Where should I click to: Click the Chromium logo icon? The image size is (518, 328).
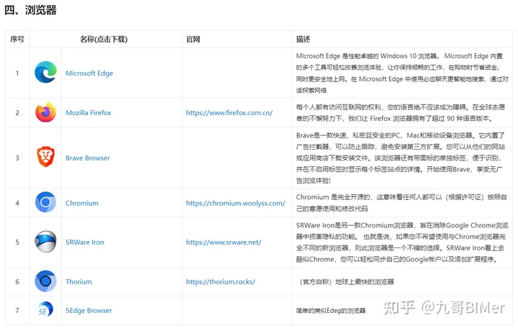tap(45, 202)
